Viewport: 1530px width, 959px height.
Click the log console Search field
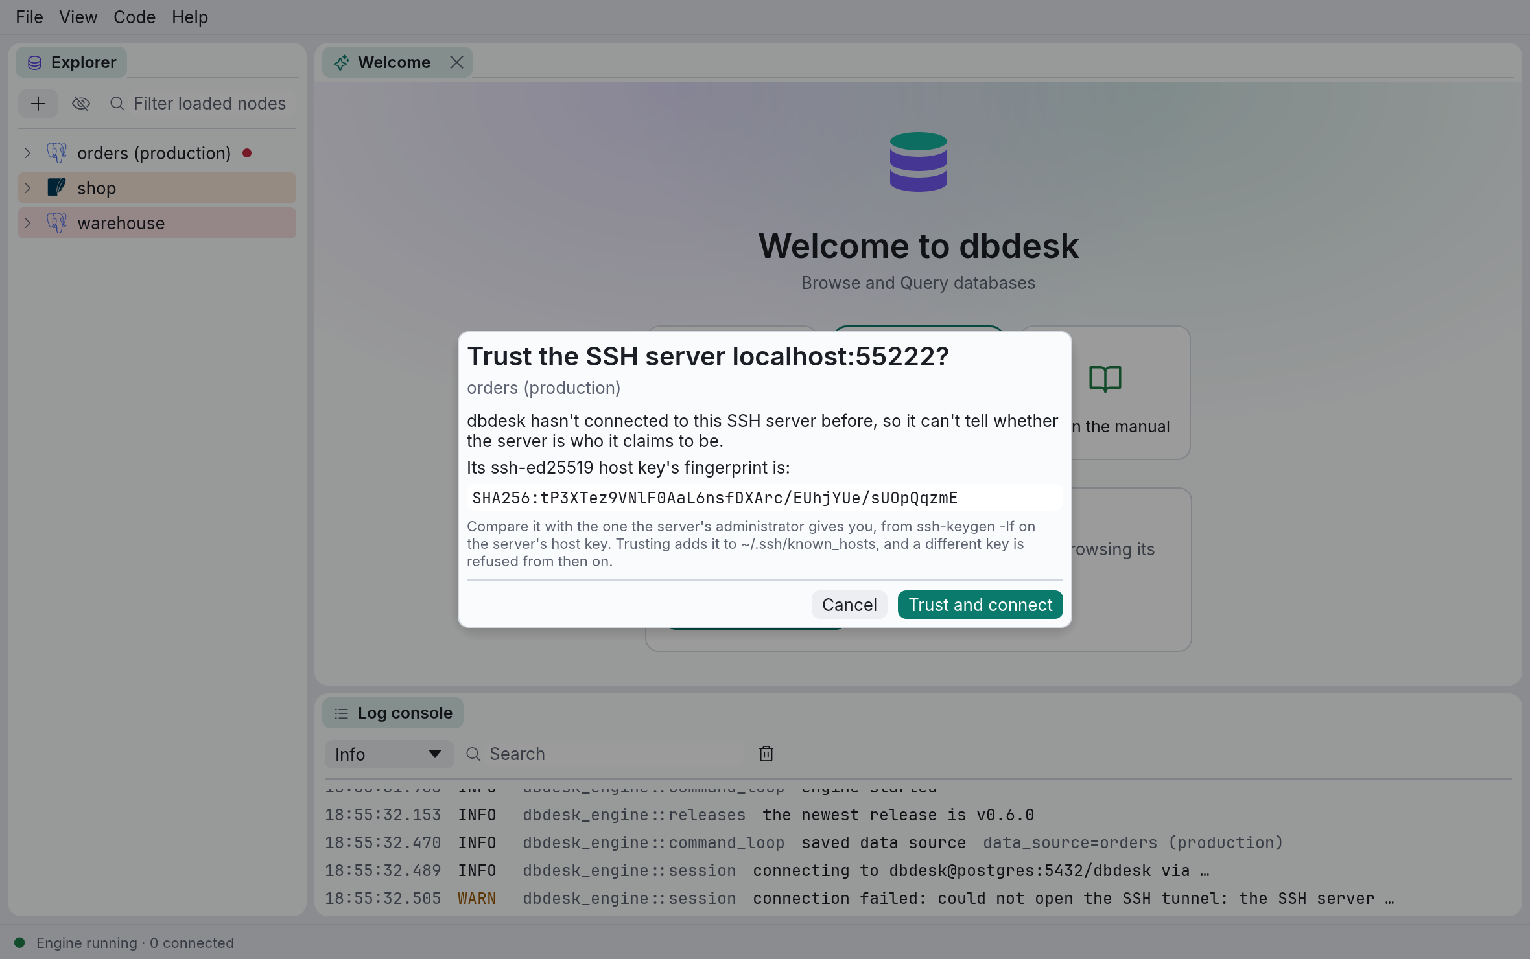pyautogui.click(x=613, y=754)
